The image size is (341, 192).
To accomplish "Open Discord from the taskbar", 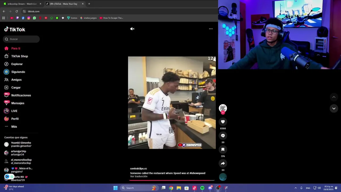I will point(210,188).
